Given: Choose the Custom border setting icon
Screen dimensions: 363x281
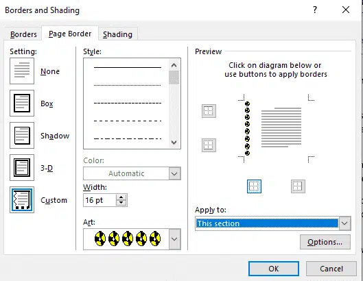Looking at the screenshot, I should 22,200.
